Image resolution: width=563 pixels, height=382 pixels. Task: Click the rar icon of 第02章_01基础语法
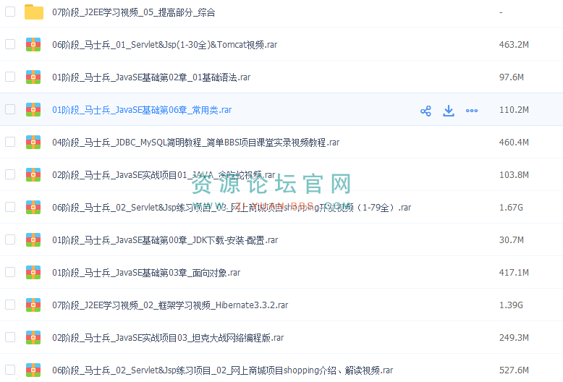[33, 77]
